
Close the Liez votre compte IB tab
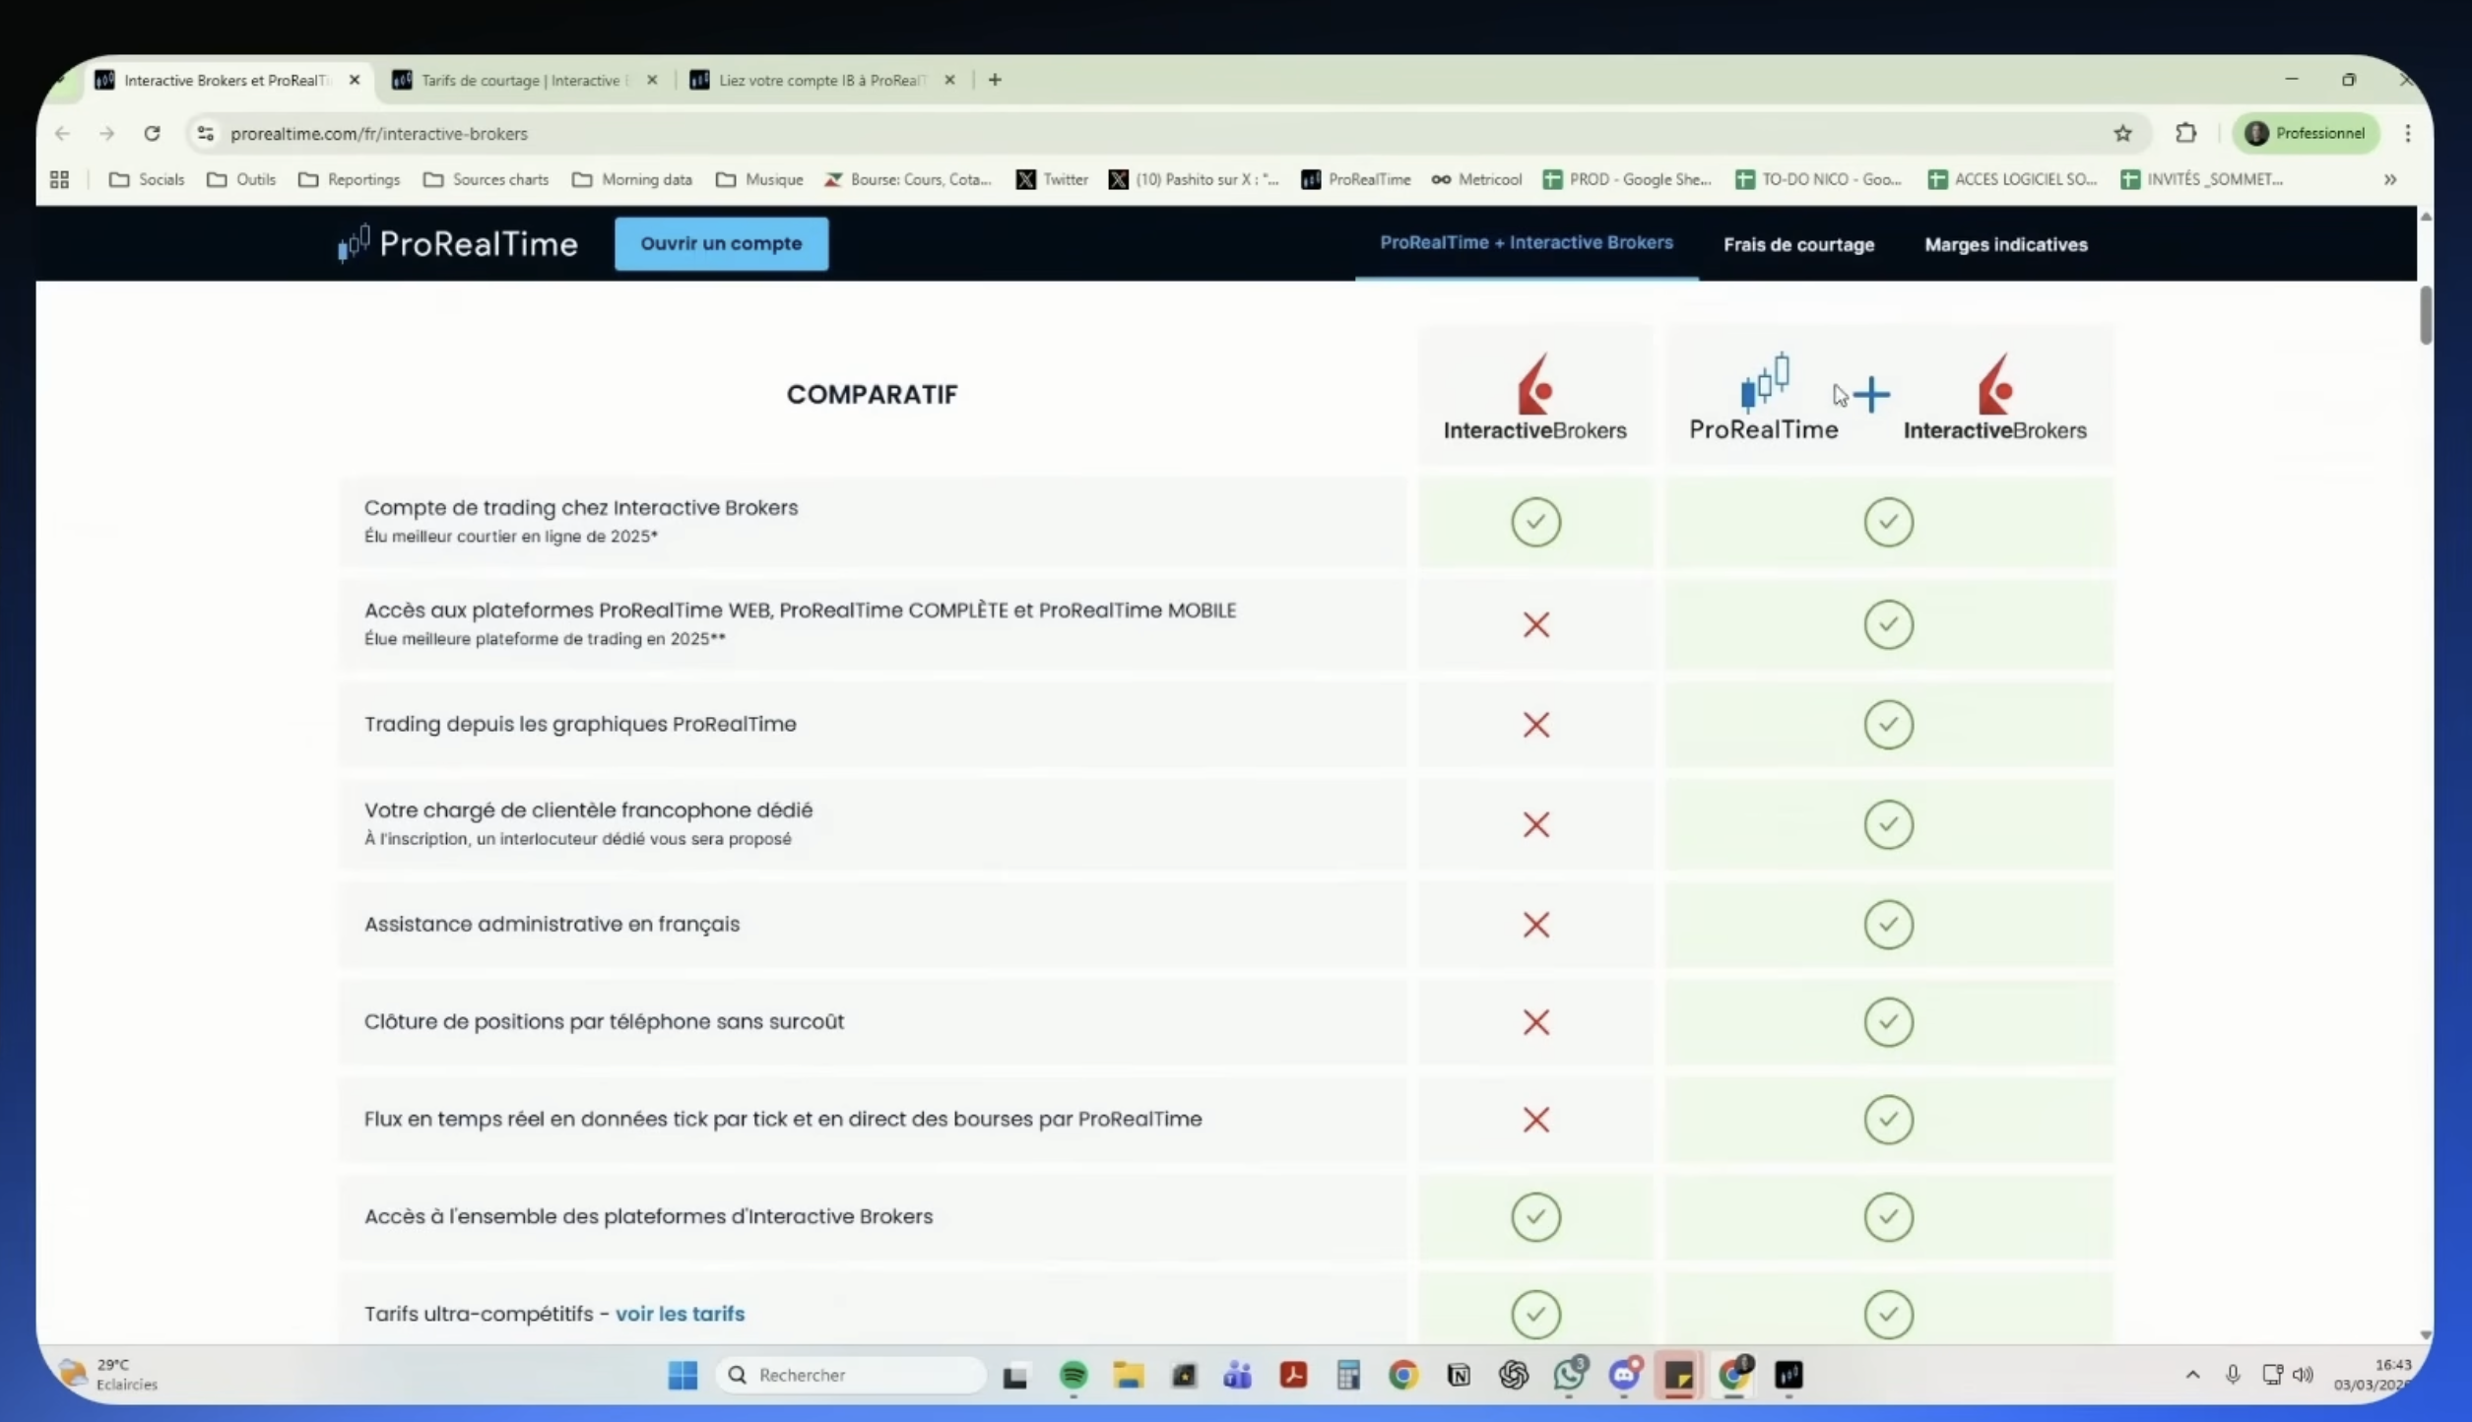(x=949, y=80)
